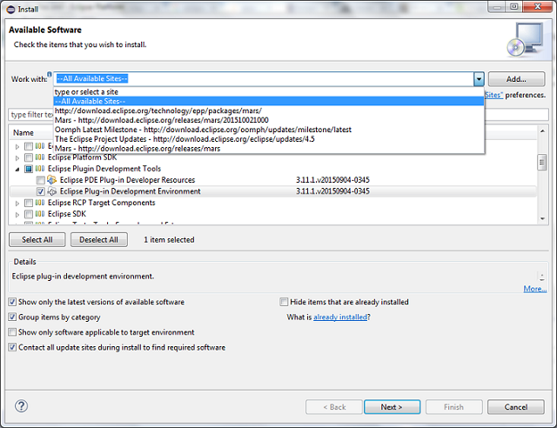Click the Finish button
The height and width of the screenshot is (428, 557).
(x=453, y=407)
